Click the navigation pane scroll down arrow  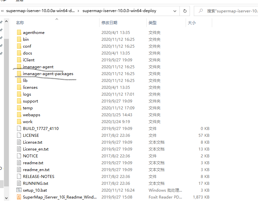point(7,198)
